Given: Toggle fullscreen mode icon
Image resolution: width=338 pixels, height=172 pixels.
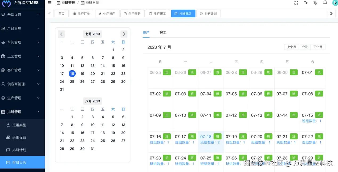Looking at the screenshot, I should click(x=296, y=3).
